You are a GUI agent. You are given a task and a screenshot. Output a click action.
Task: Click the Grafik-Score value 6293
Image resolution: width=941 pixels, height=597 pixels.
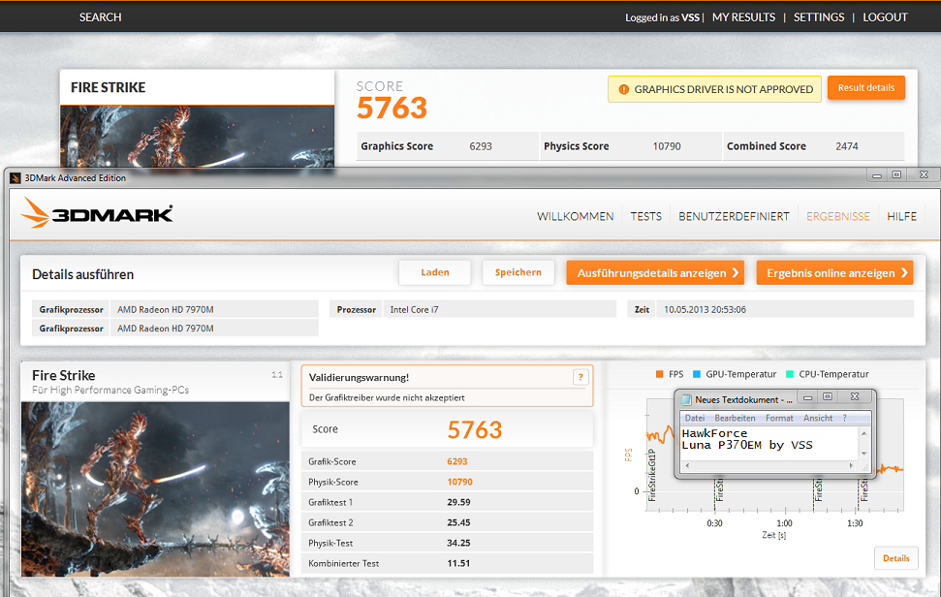(x=457, y=461)
